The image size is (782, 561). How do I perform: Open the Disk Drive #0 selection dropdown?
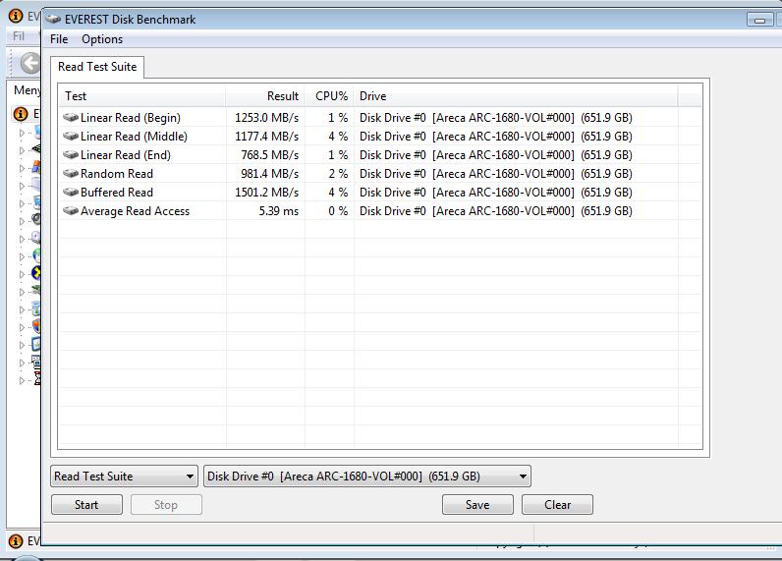point(367,477)
